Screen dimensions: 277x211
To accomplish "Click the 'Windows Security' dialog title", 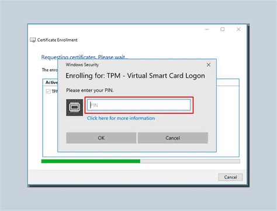I will (x=82, y=65).
